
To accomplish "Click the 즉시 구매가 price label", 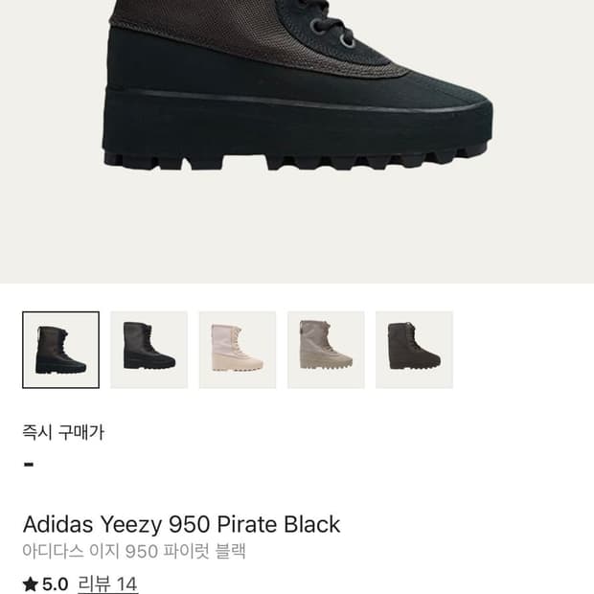I will [63, 432].
